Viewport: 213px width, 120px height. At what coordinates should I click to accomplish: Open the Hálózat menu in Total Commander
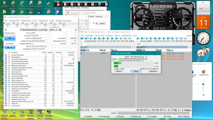coord(109,35)
